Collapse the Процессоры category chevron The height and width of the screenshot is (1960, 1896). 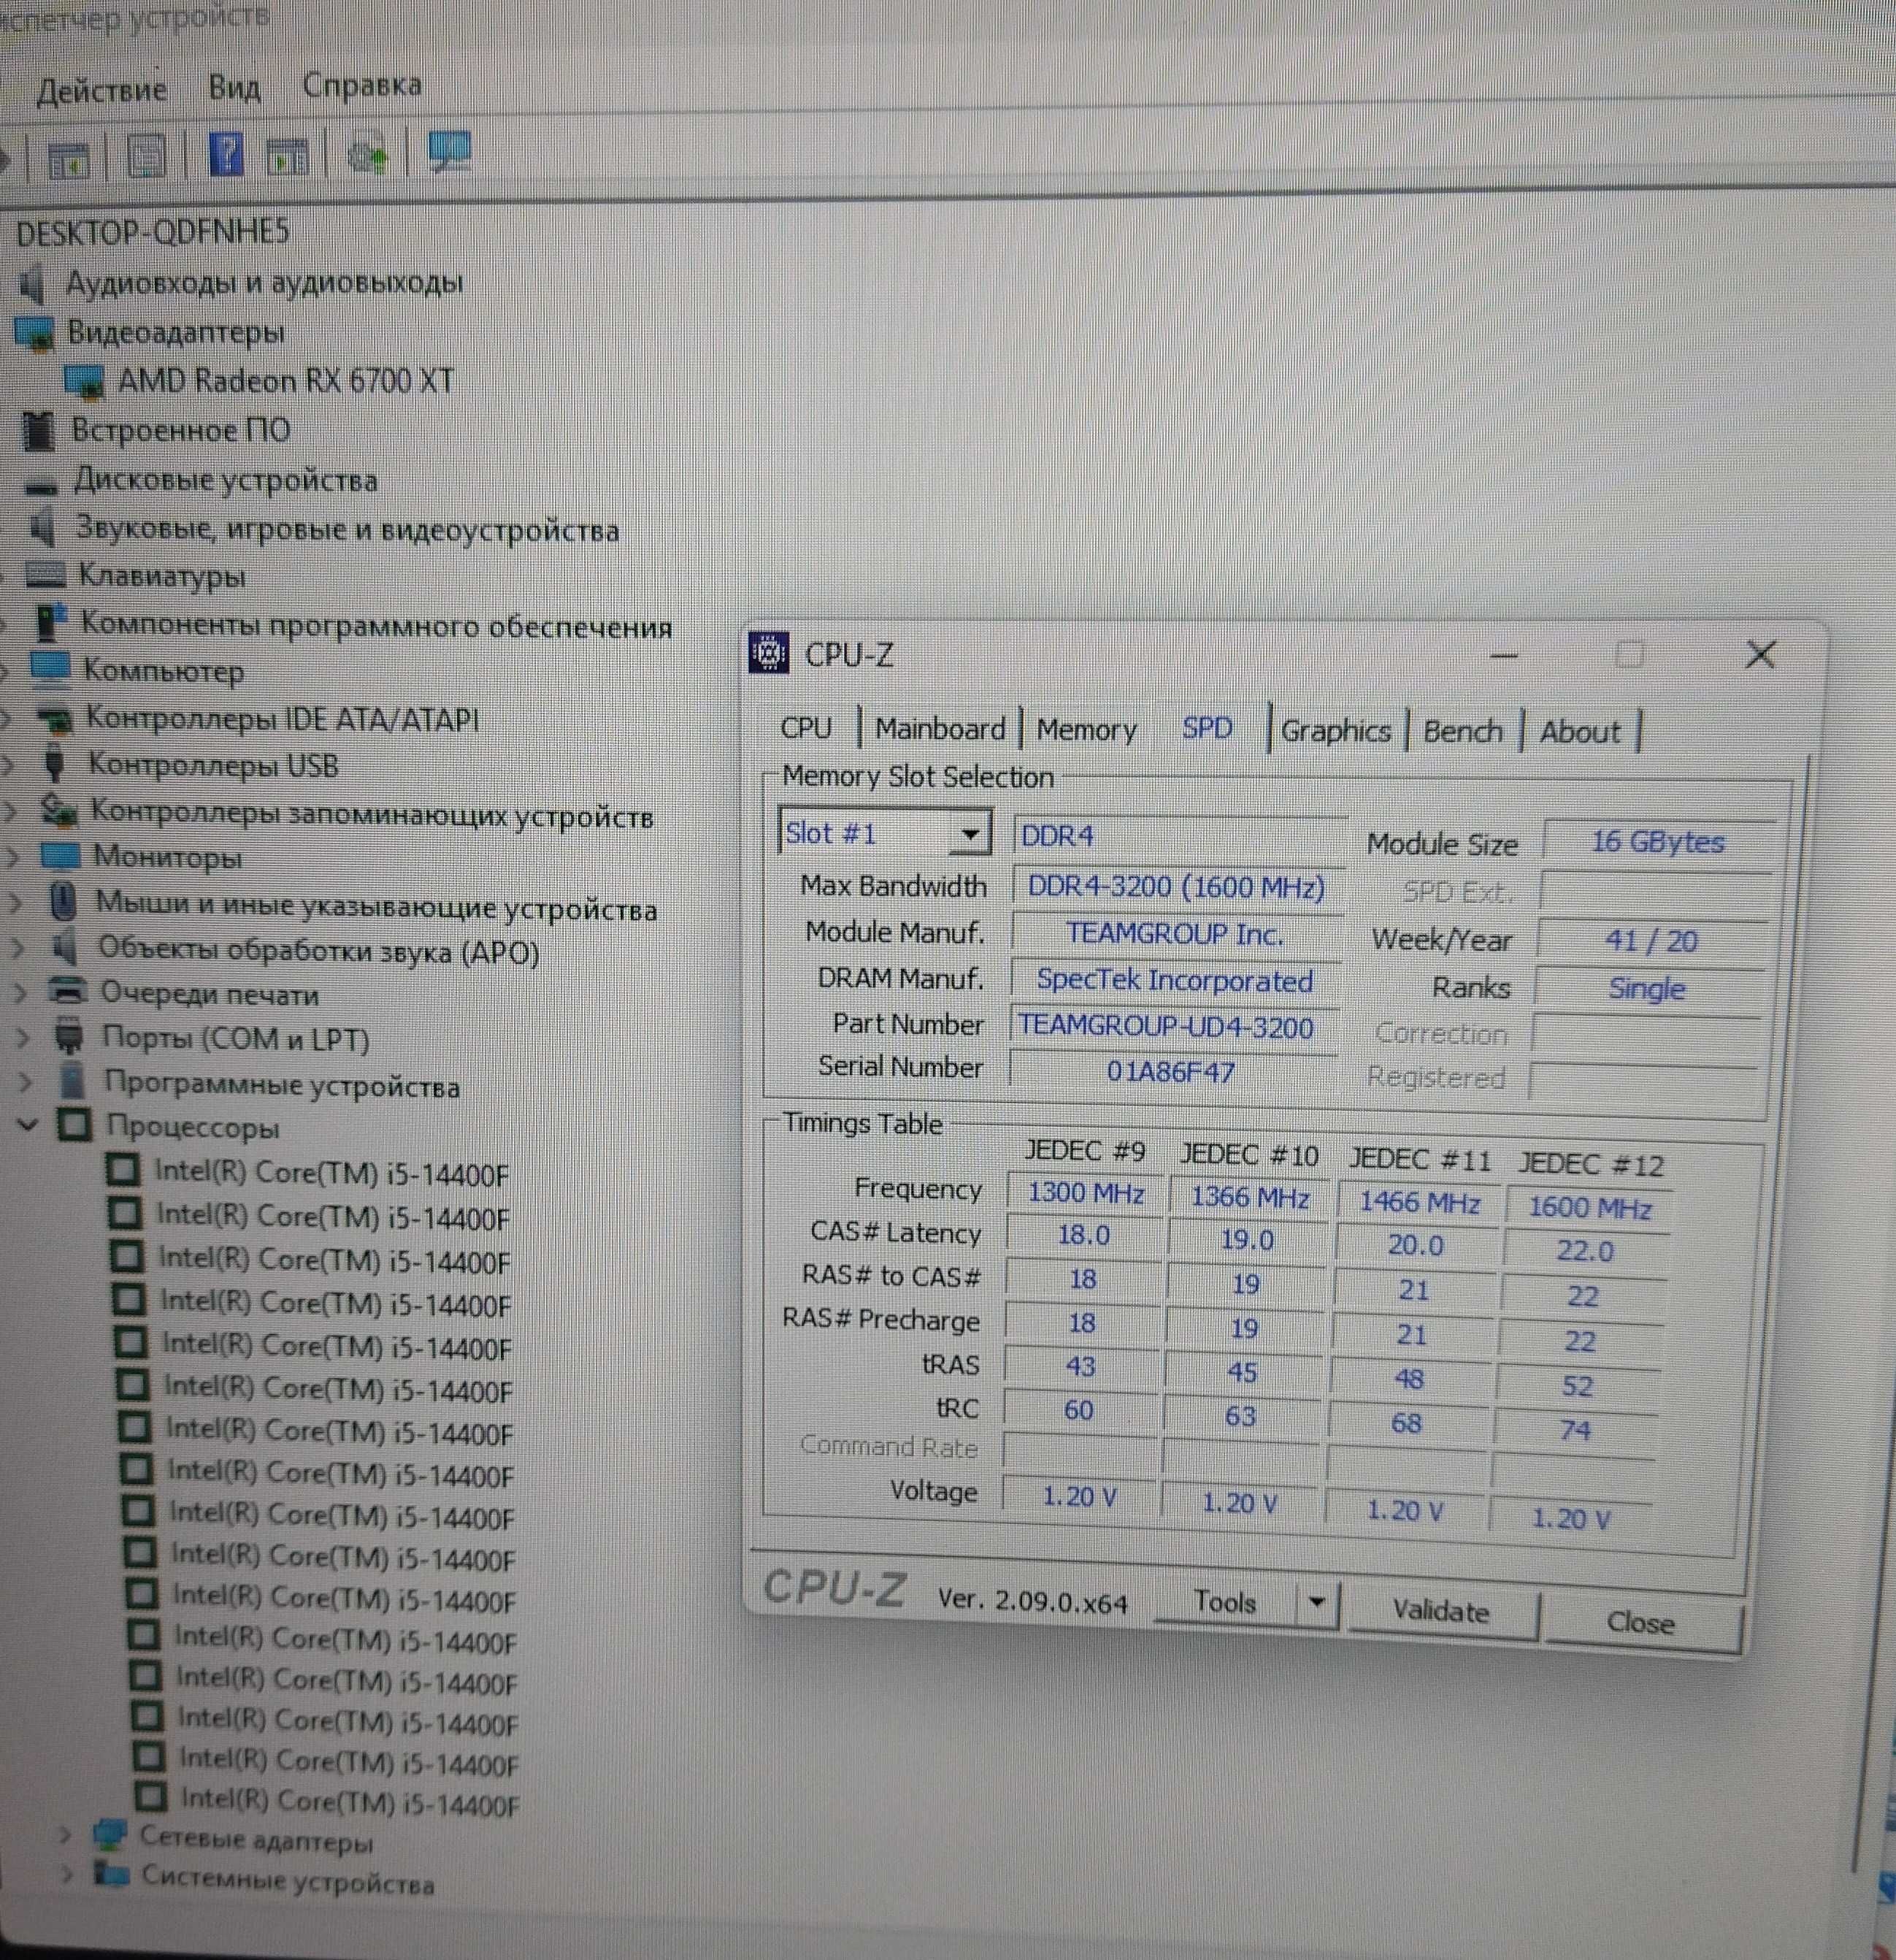28,1125
